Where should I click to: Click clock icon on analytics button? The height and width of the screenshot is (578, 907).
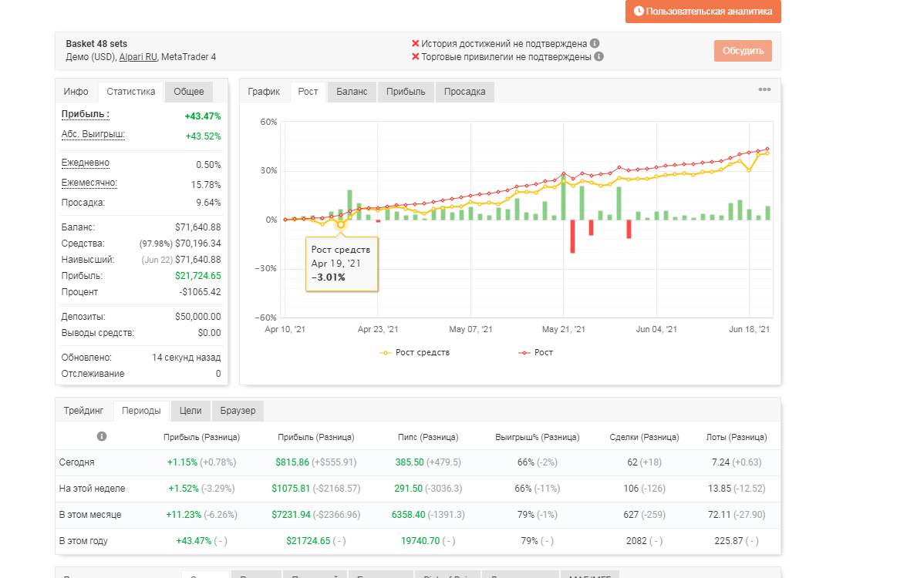tap(639, 11)
